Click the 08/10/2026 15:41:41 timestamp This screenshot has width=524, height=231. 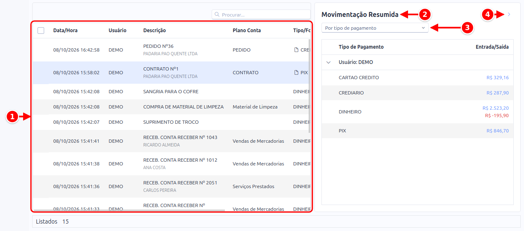point(76,141)
